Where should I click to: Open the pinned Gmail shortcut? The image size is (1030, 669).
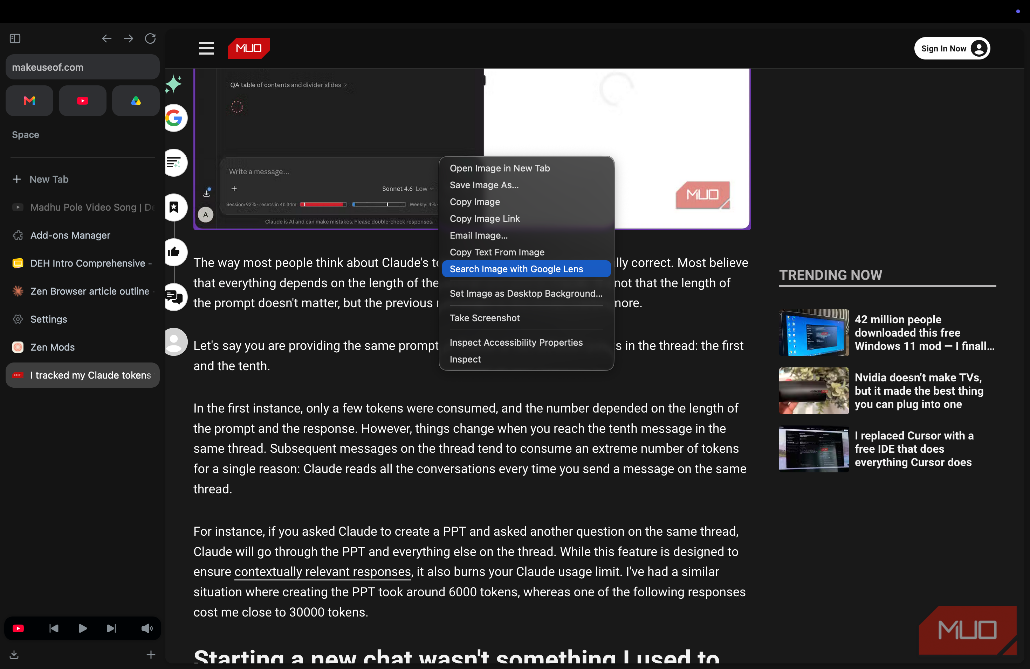29,101
